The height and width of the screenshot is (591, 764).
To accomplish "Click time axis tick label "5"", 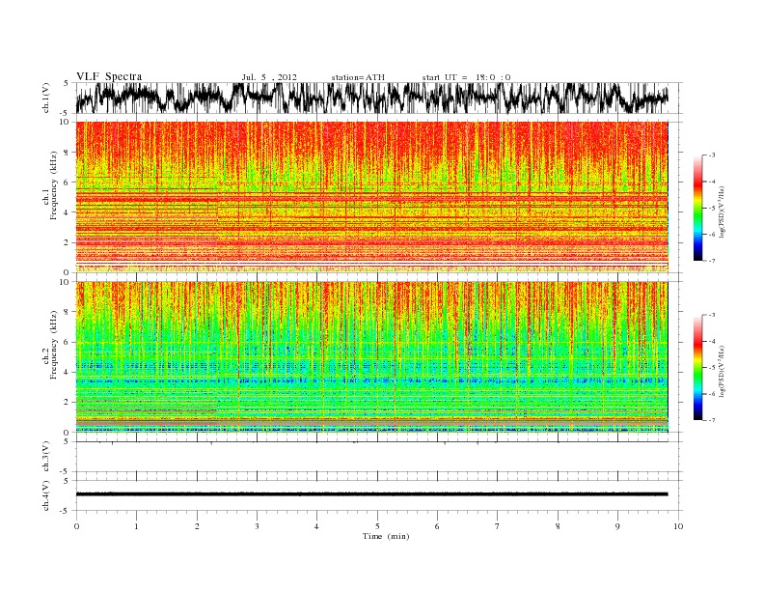I will pyautogui.click(x=377, y=526).
